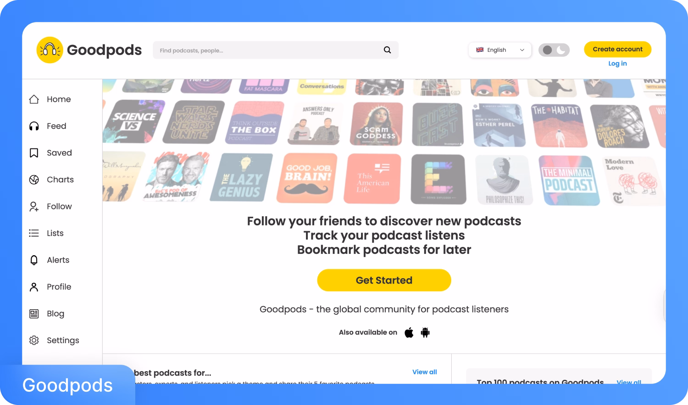Click the Blog newspaper icon
Screen dimensions: 688x405
pyautogui.click(x=34, y=314)
